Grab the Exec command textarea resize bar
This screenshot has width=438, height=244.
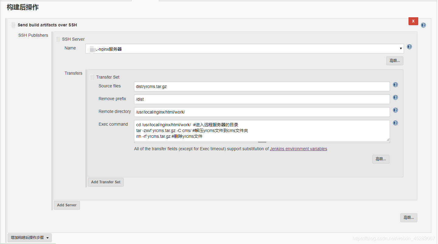click(262, 142)
